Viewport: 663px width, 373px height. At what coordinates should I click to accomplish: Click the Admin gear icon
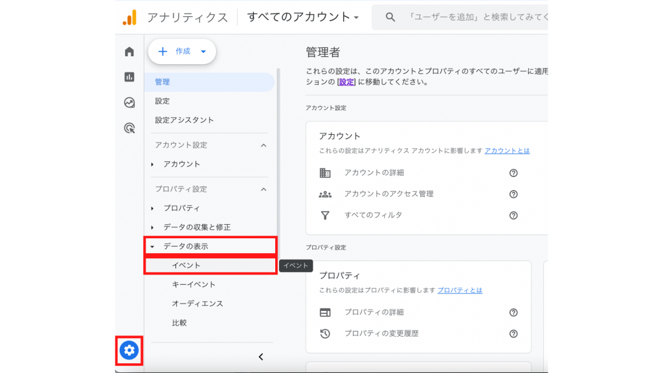(x=129, y=350)
